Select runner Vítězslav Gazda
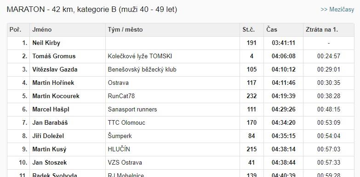Screen dimensions: 360x177 coord(55,70)
